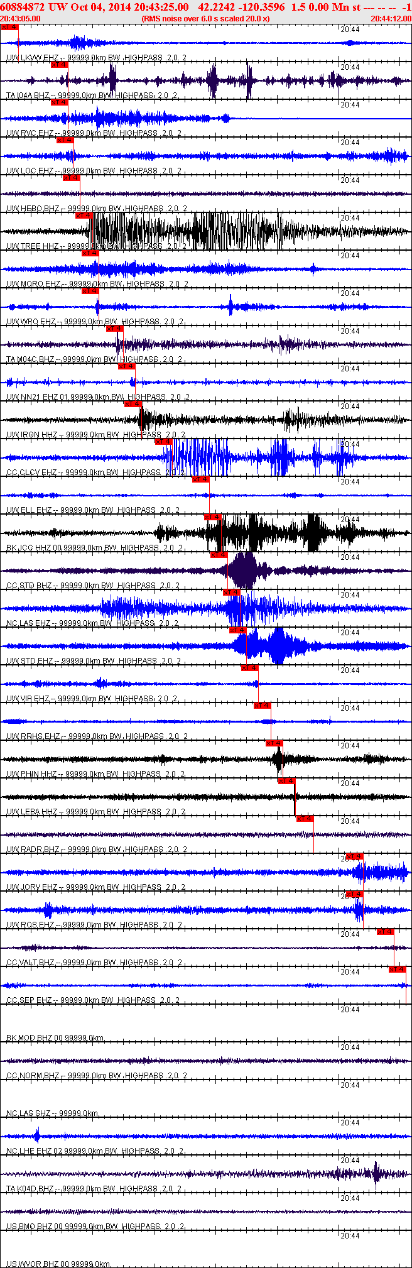This screenshot has width=412, height=1268.
Task: Click the UW TREE HHZ station label
Action: point(96,246)
